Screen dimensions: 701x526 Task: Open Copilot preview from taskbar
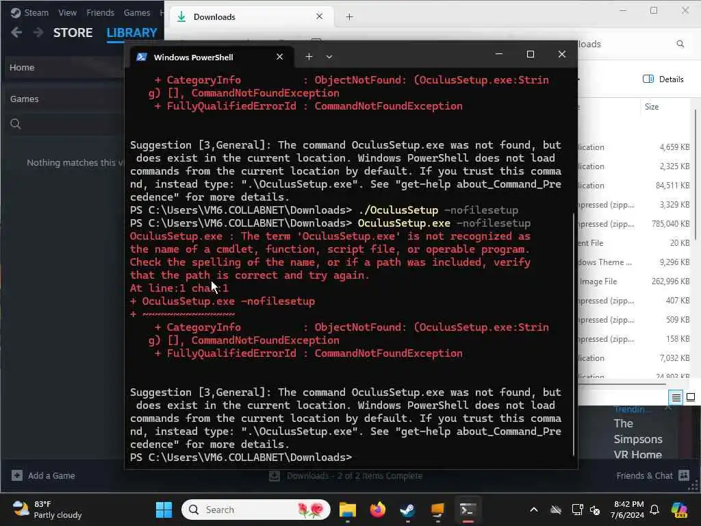(x=680, y=510)
